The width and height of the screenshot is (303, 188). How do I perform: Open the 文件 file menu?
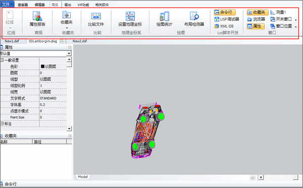pyautogui.click(x=7, y=4)
